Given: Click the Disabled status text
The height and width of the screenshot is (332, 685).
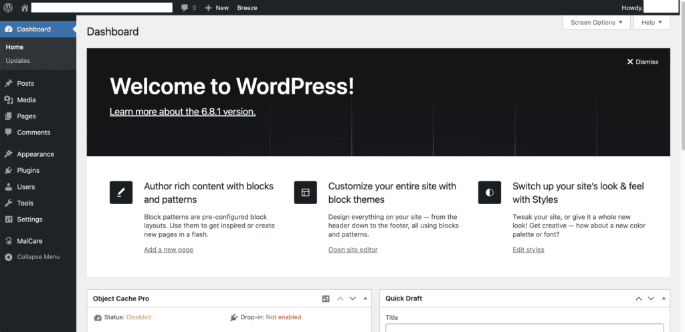Looking at the screenshot, I should pyautogui.click(x=139, y=317).
